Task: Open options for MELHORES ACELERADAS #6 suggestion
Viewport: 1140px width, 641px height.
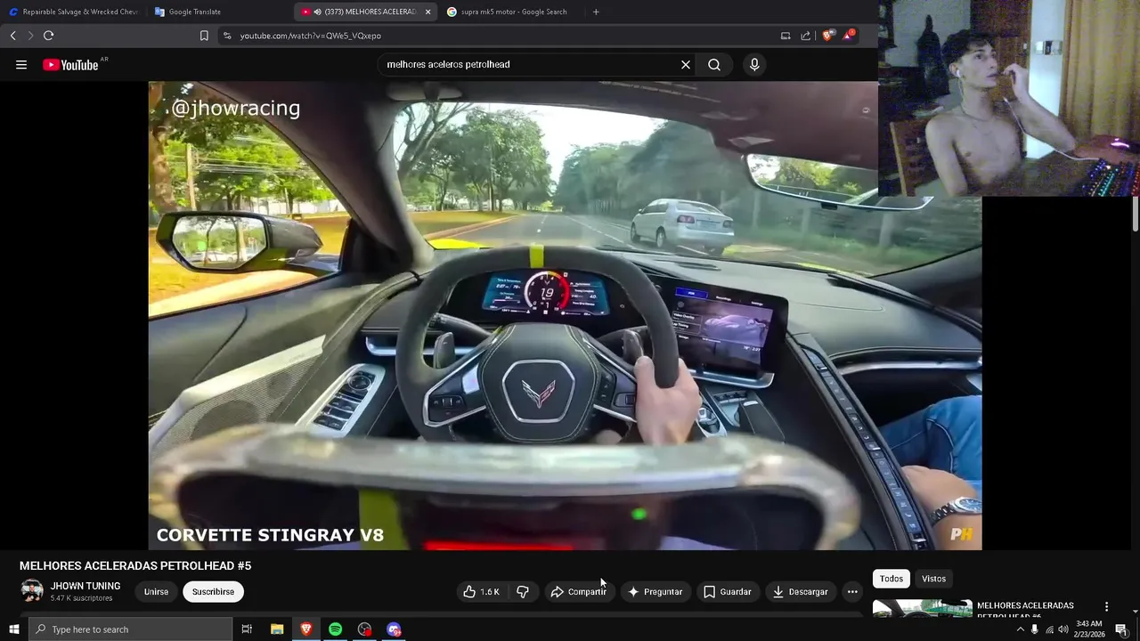Action: [1106, 606]
